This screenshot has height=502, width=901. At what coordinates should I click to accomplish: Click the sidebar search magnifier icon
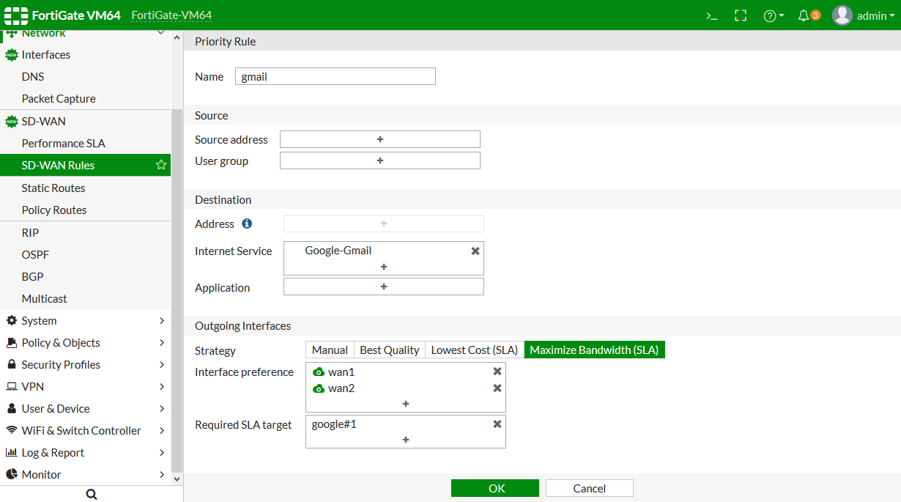click(x=92, y=495)
